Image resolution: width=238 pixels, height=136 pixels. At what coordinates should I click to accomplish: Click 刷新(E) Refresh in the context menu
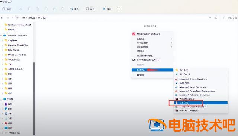(x=152, y=51)
